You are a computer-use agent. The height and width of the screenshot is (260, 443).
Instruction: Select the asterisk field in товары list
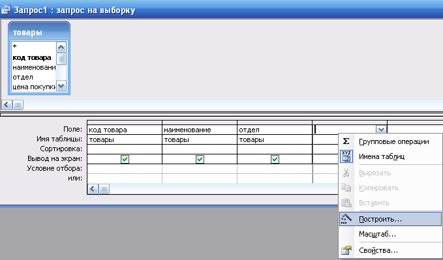(33, 46)
